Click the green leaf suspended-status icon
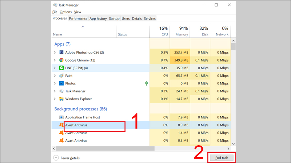 [x=147, y=83]
